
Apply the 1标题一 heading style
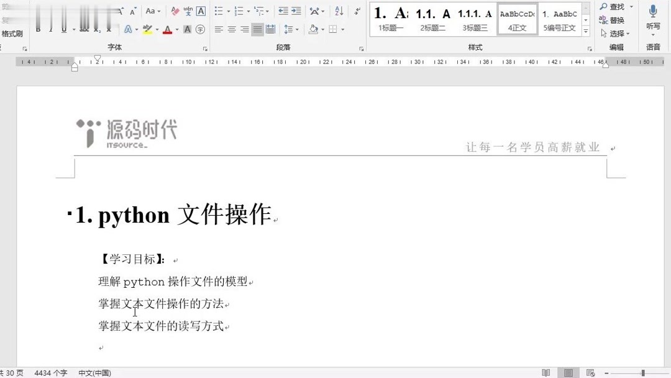pyautogui.click(x=390, y=19)
